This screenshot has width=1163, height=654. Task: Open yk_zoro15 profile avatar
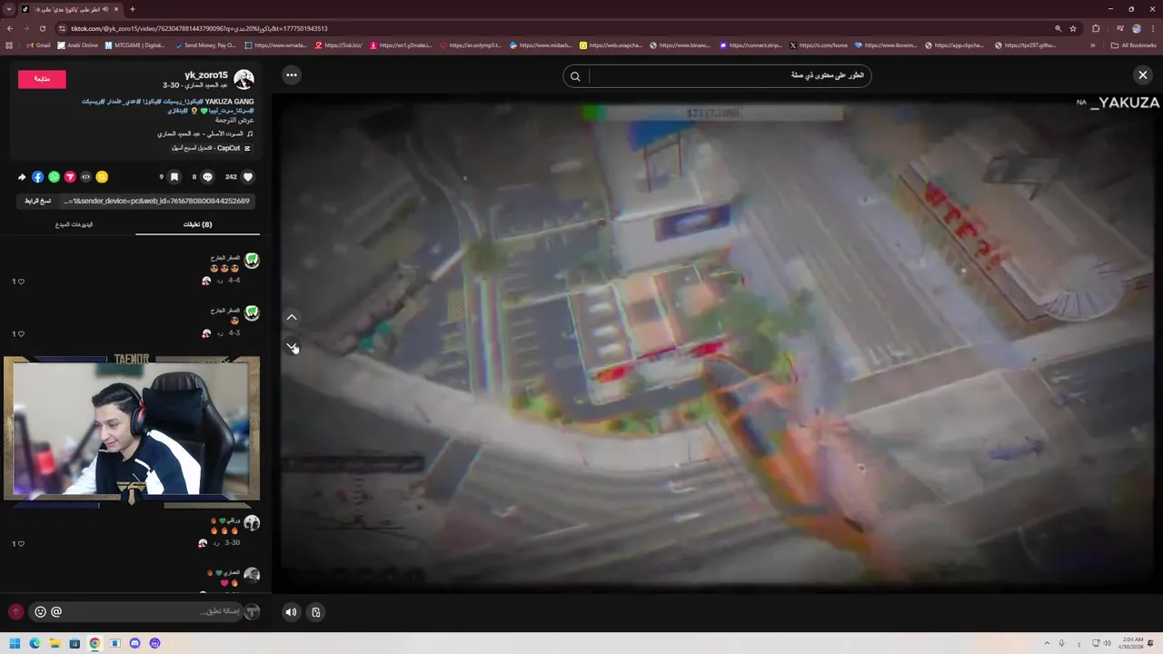click(x=244, y=79)
